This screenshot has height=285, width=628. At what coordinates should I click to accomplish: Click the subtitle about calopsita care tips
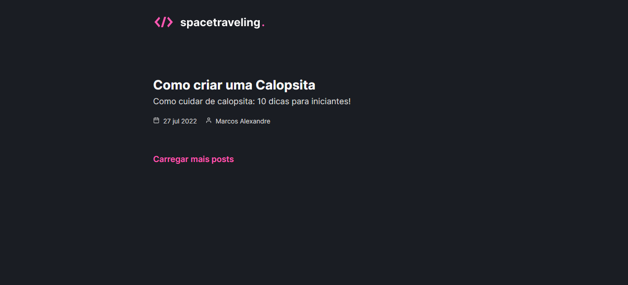tap(252, 101)
